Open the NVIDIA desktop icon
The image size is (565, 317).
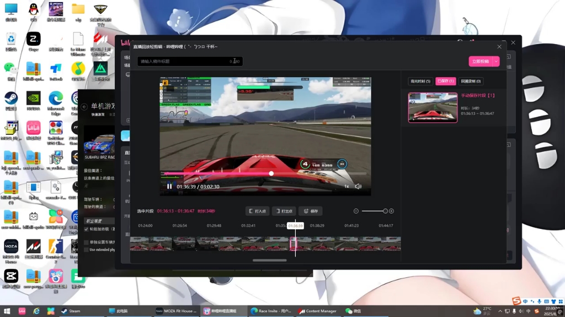pos(34,101)
